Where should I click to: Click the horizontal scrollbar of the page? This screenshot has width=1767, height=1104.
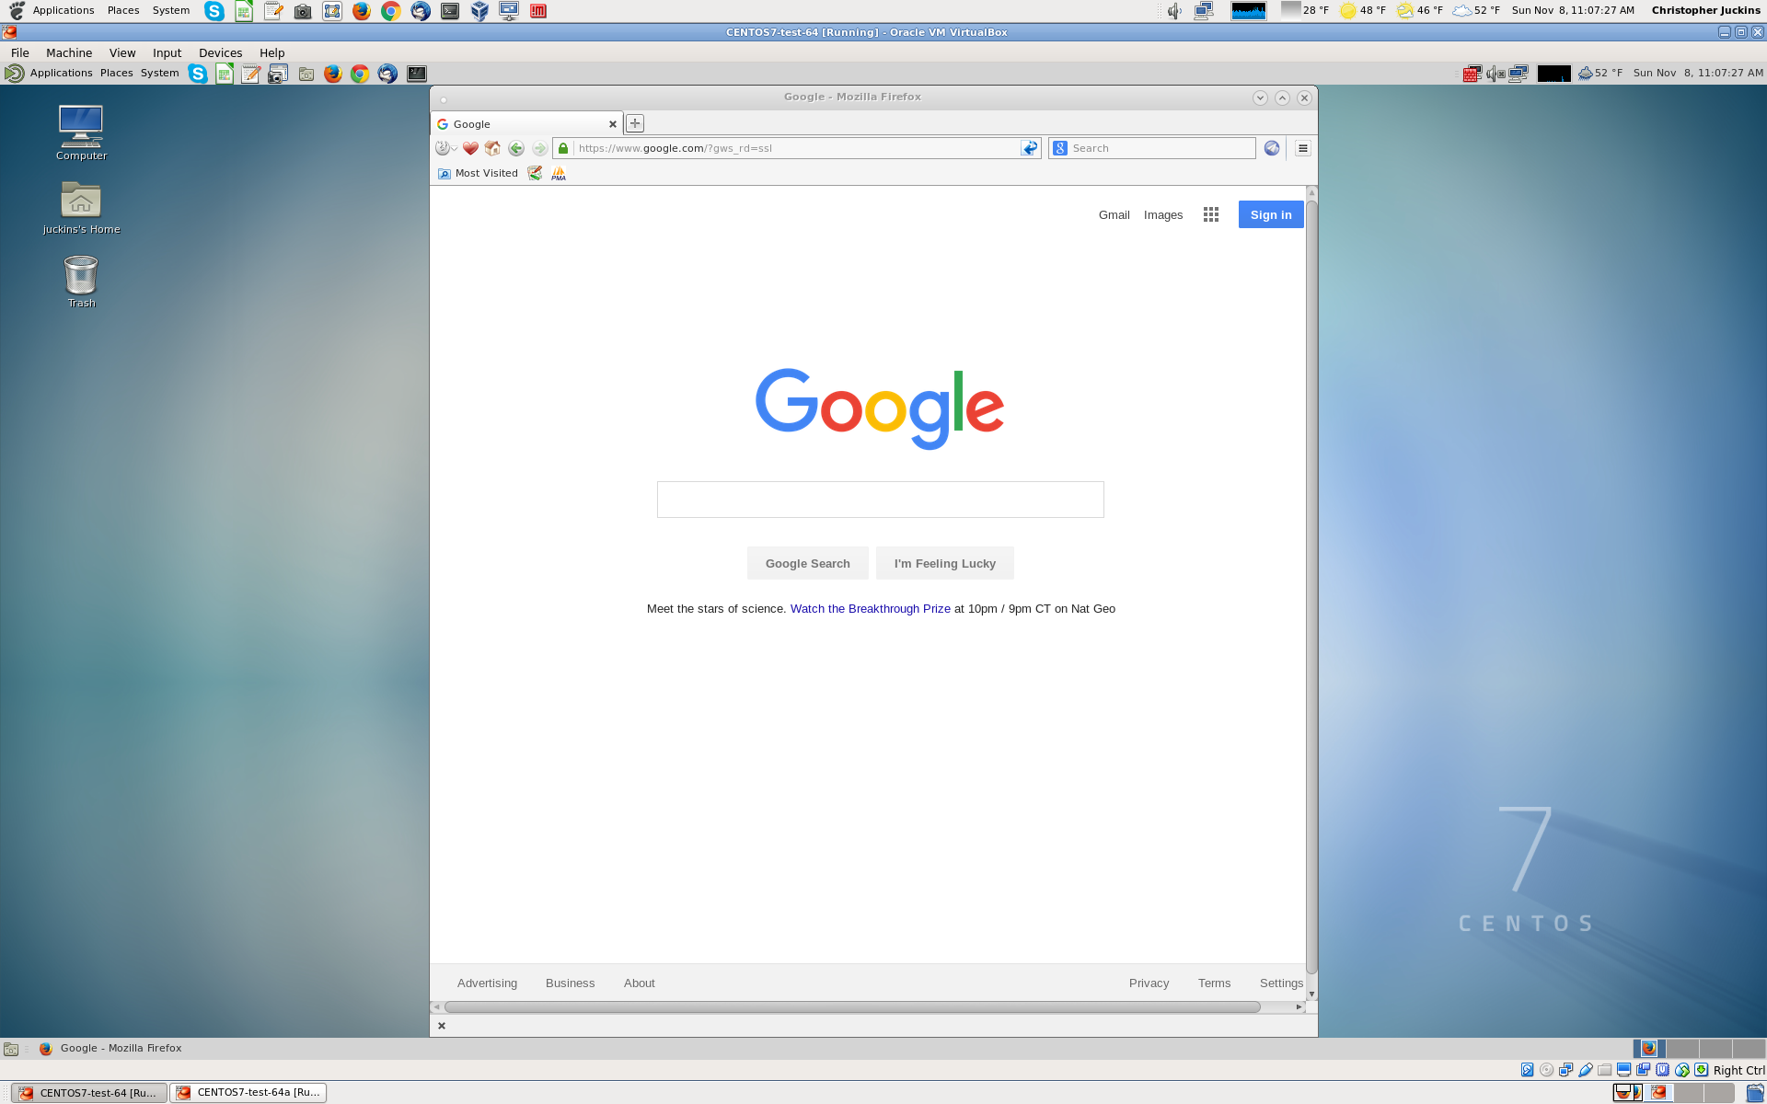[x=851, y=1007]
